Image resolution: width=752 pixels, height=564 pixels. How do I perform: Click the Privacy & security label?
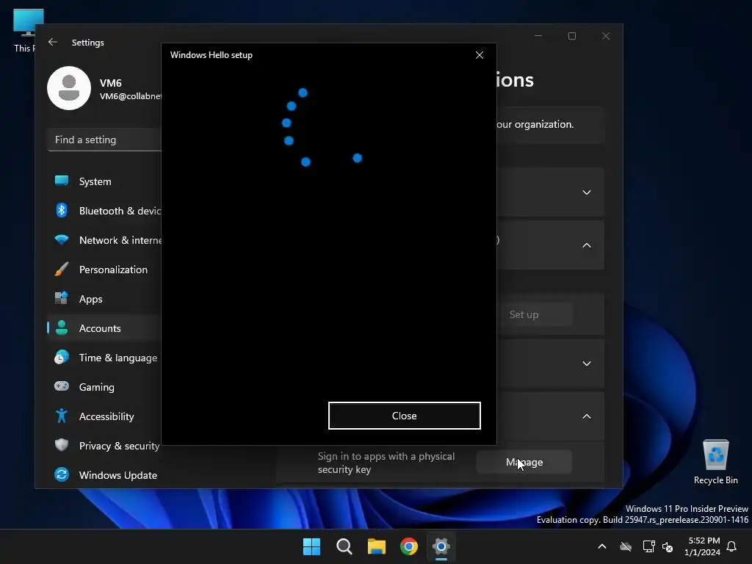120,446
